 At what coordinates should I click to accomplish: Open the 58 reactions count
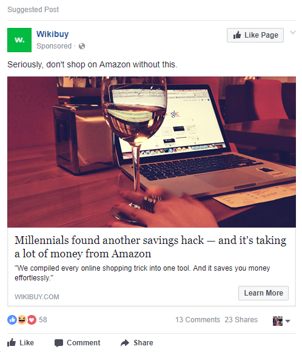(x=43, y=320)
